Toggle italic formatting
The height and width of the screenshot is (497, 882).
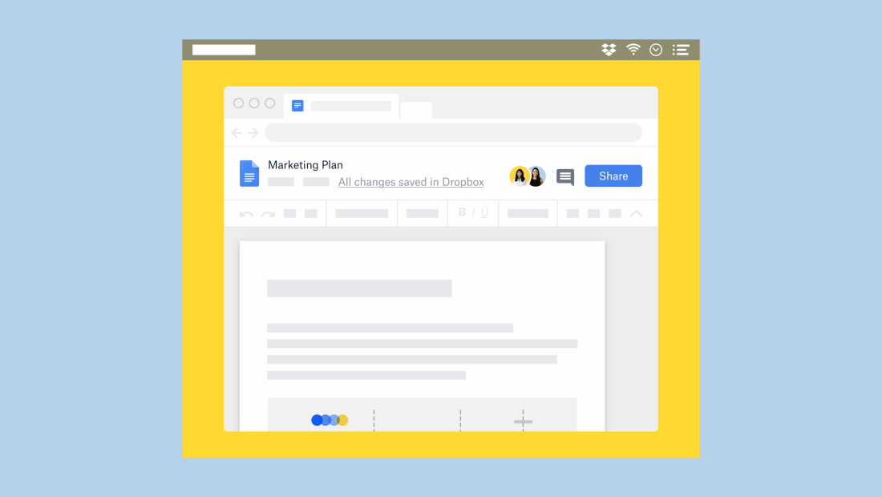click(x=474, y=212)
